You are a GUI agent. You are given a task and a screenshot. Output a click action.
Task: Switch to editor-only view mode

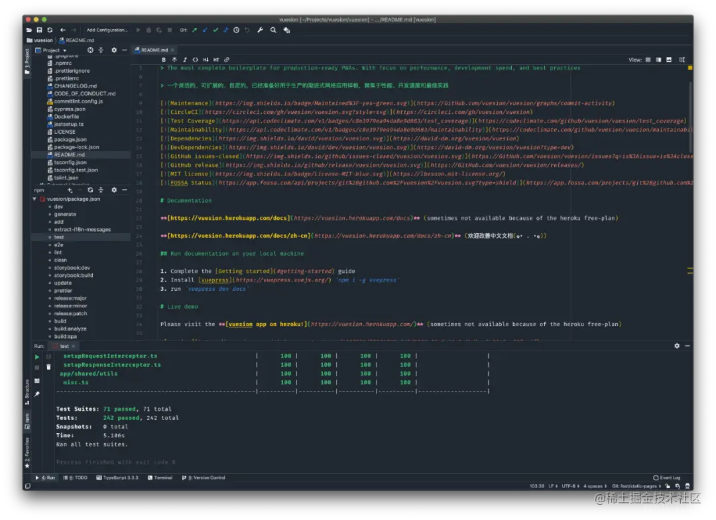[648, 60]
